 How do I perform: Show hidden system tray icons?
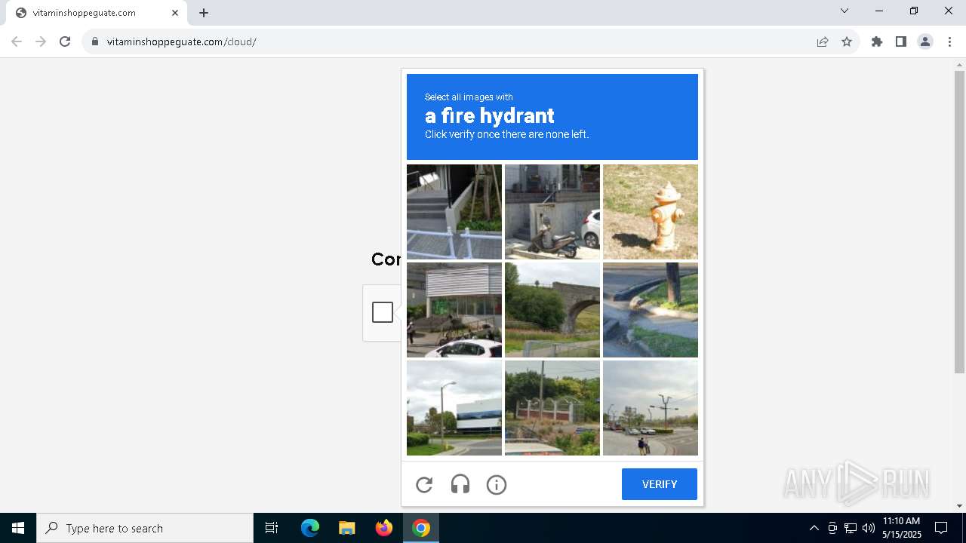click(x=814, y=528)
